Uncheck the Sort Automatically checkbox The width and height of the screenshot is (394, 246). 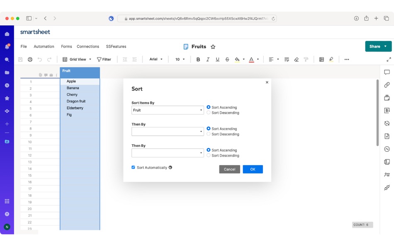133,167
